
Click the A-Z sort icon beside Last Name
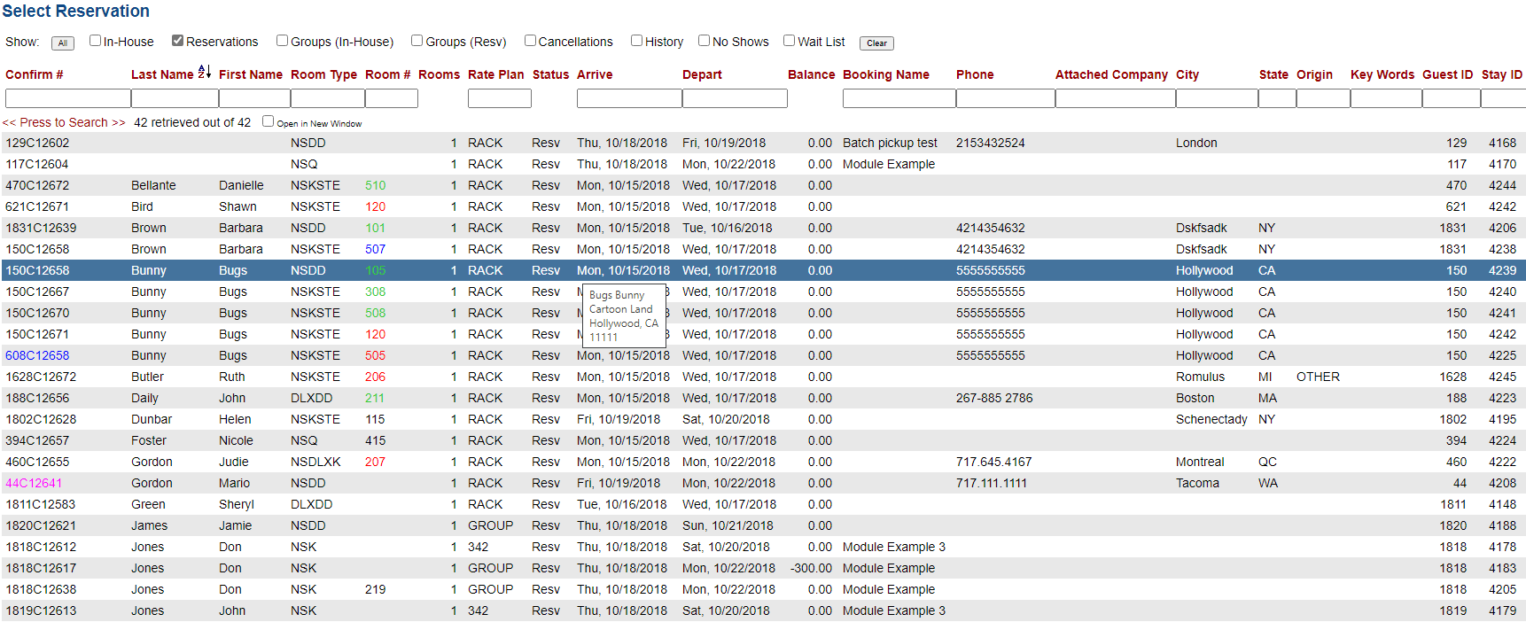(x=205, y=73)
